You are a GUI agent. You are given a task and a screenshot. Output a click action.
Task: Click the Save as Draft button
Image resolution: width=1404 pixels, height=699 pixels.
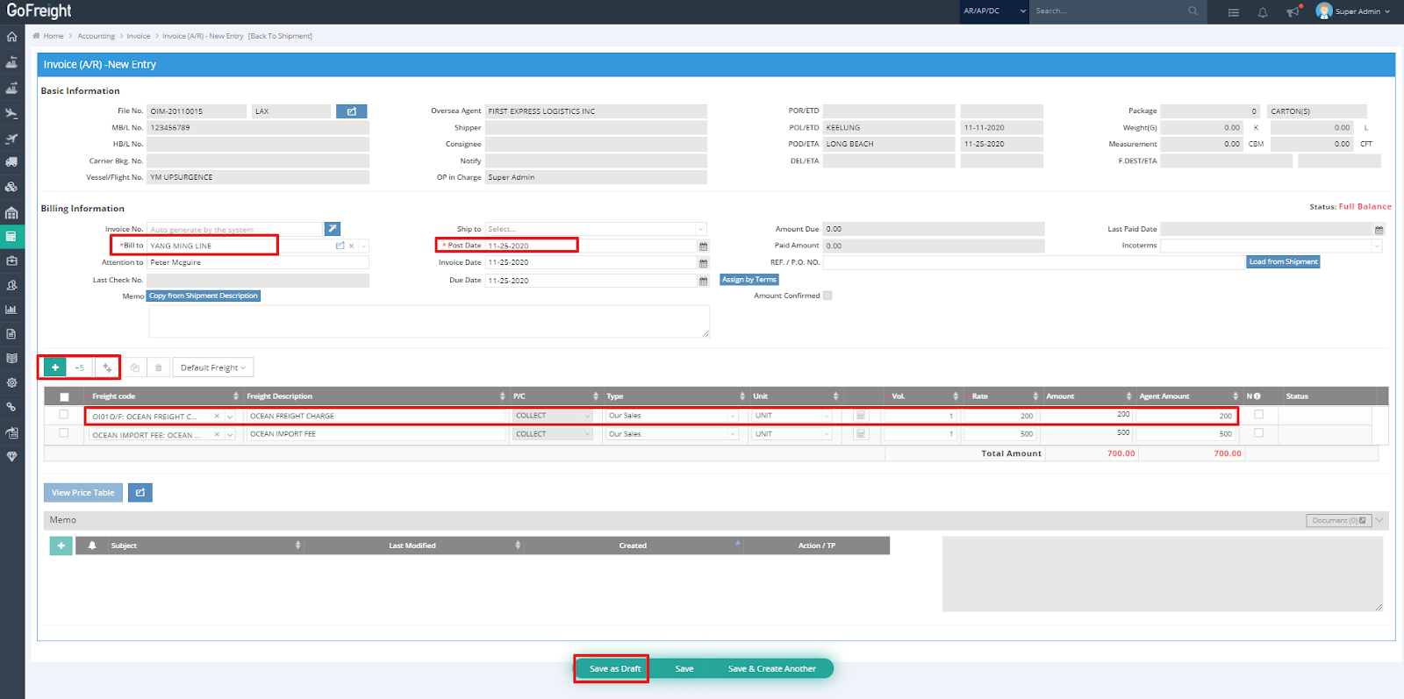(x=614, y=668)
